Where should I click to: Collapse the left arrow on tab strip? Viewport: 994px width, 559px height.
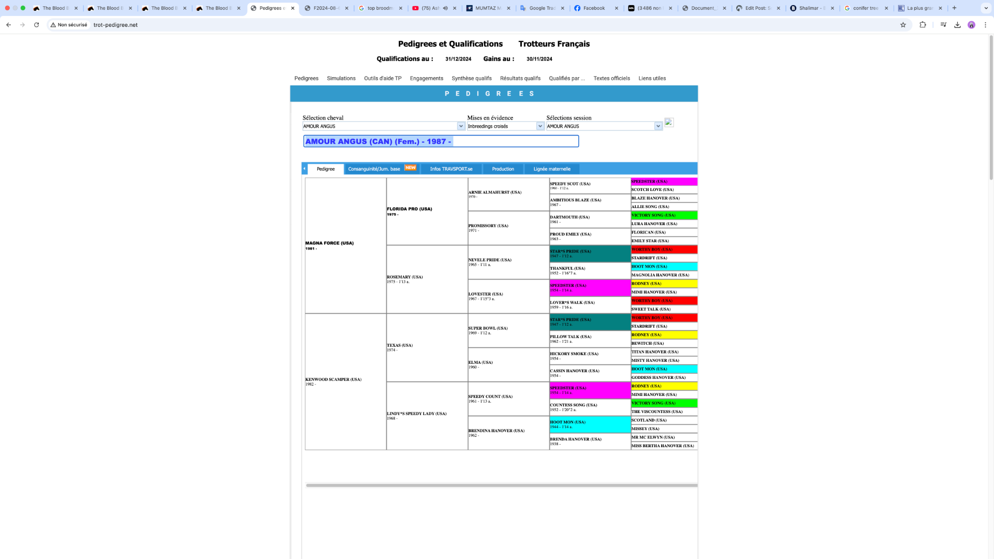coord(304,169)
